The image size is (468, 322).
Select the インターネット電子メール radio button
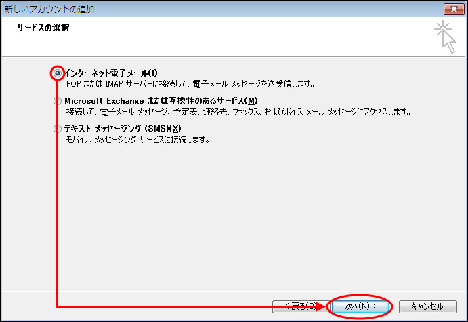click(x=58, y=73)
